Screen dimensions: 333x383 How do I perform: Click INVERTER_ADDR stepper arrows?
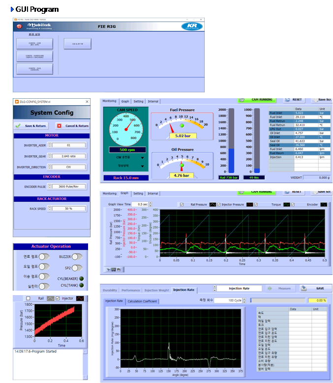50,145
